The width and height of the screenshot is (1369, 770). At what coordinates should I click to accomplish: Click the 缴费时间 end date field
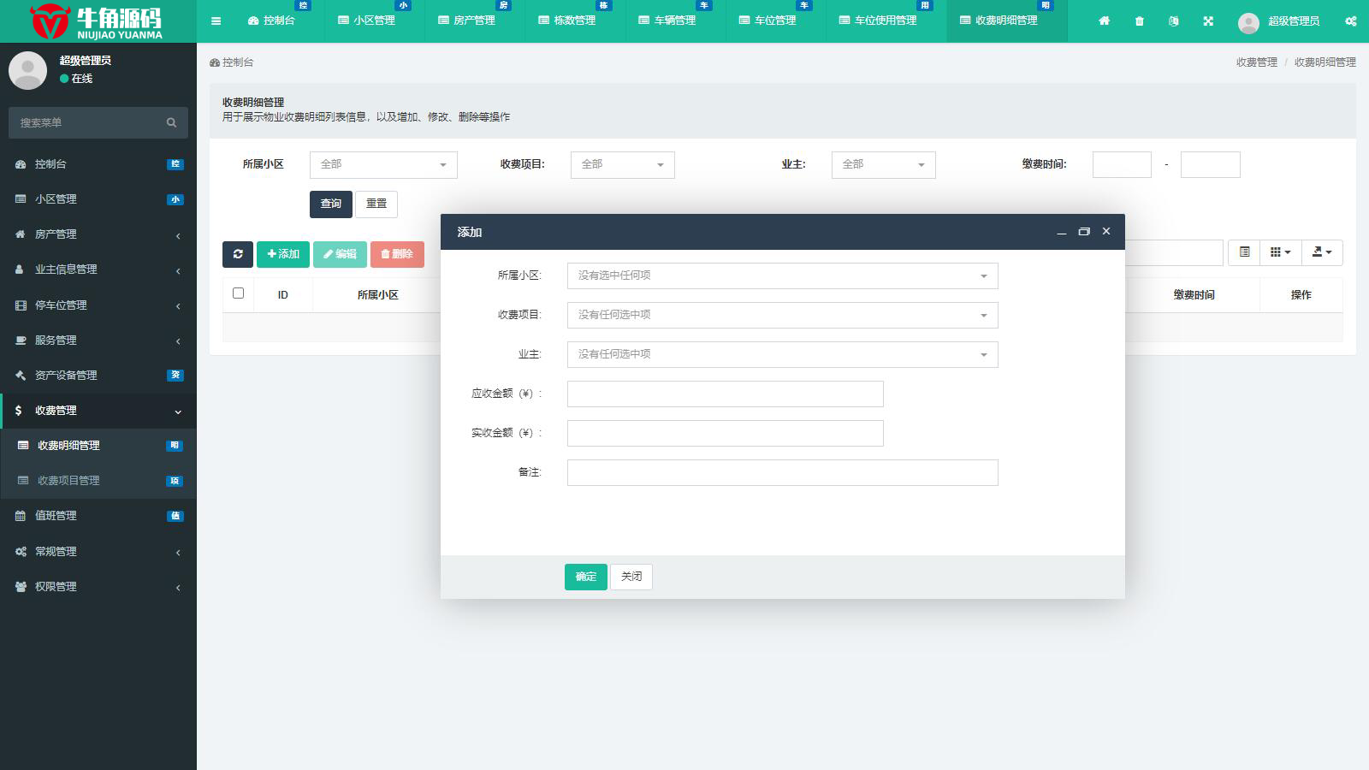1211,164
